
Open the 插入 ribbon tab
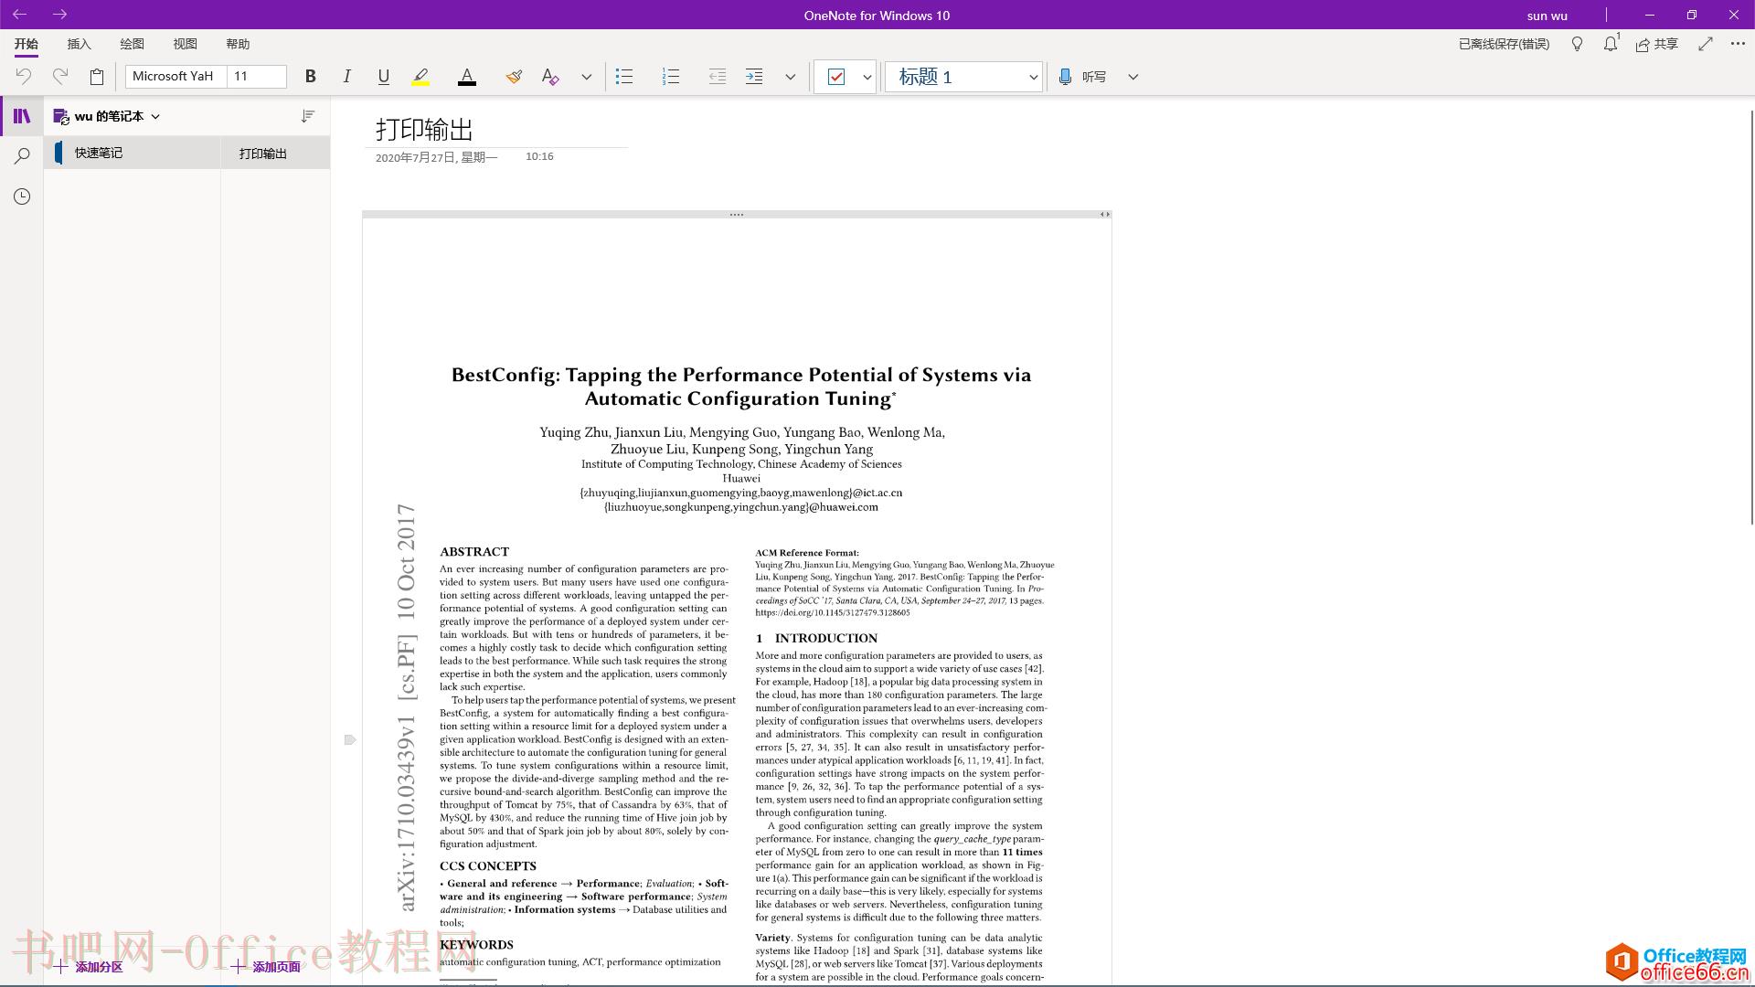pos(80,44)
